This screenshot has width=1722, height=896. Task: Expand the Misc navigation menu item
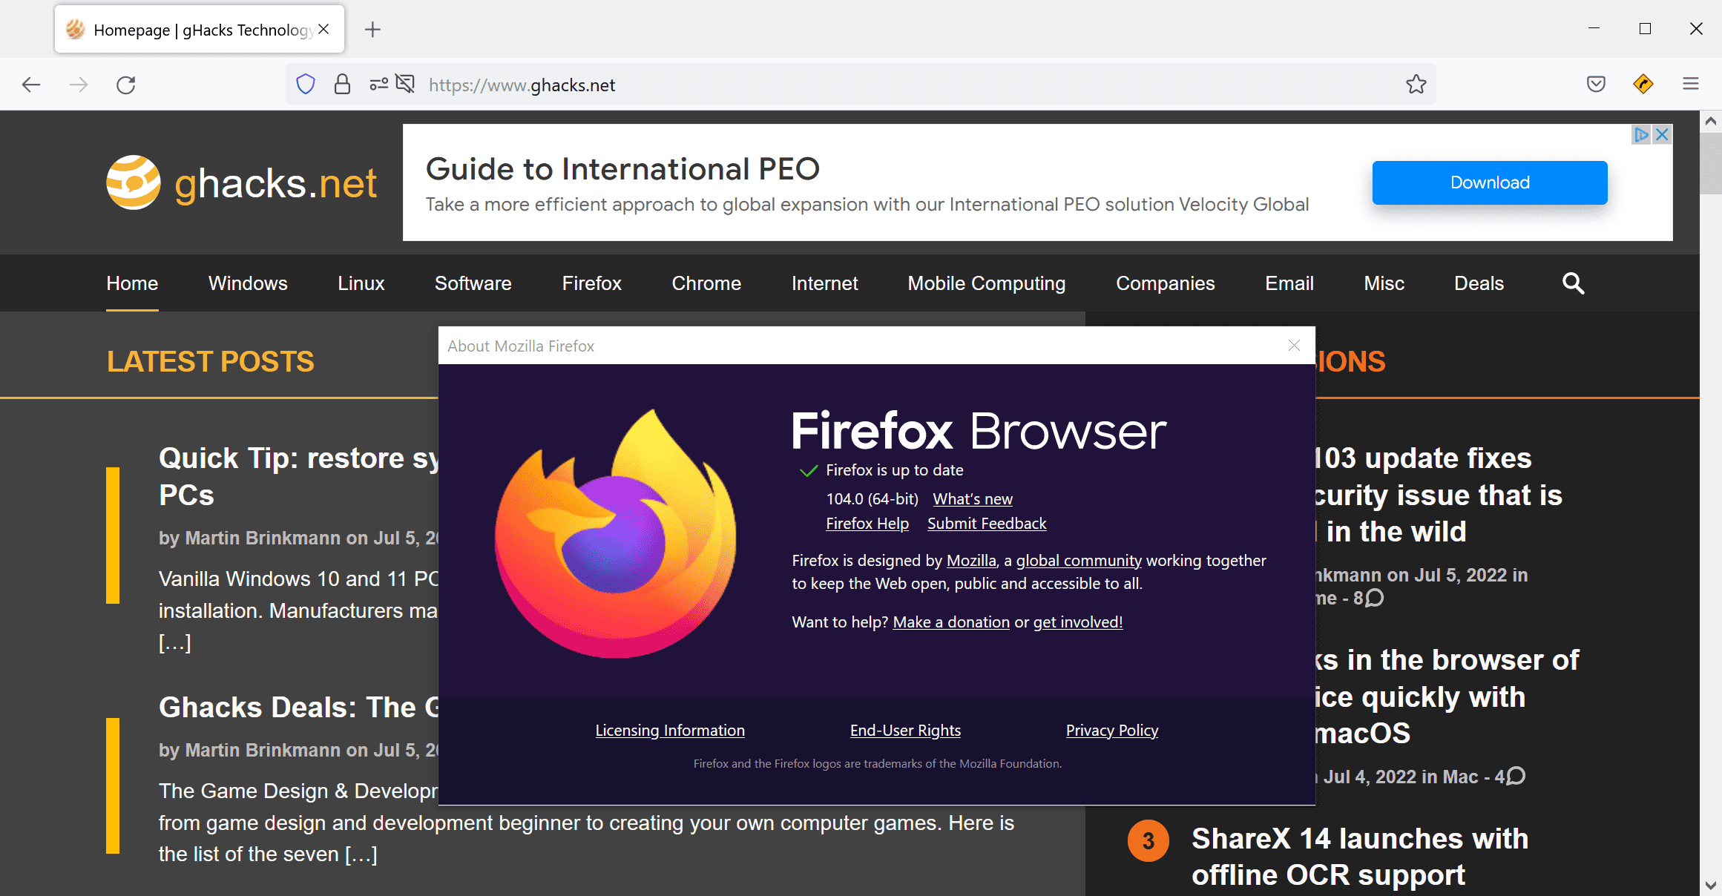(x=1385, y=283)
